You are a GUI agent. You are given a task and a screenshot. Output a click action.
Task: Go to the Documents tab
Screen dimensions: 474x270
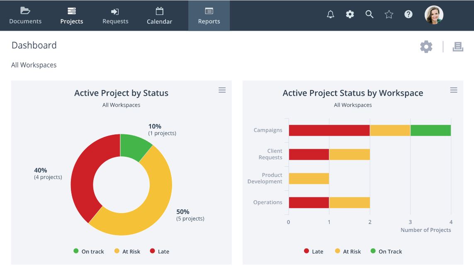pos(25,16)
